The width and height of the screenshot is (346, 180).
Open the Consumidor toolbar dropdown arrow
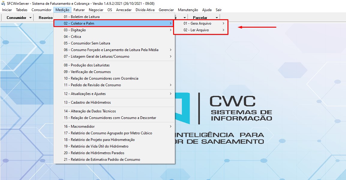[x=31, y=18]
